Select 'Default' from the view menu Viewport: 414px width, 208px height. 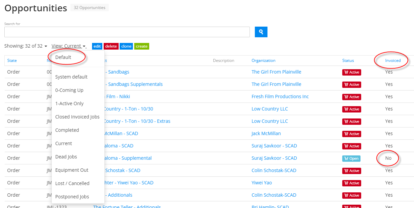(63, 57)
